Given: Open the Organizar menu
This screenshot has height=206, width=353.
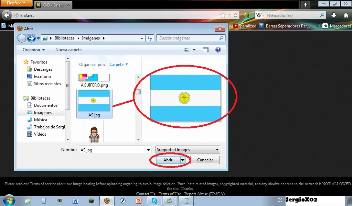Looking at the screenshot, I should (34, 50).
